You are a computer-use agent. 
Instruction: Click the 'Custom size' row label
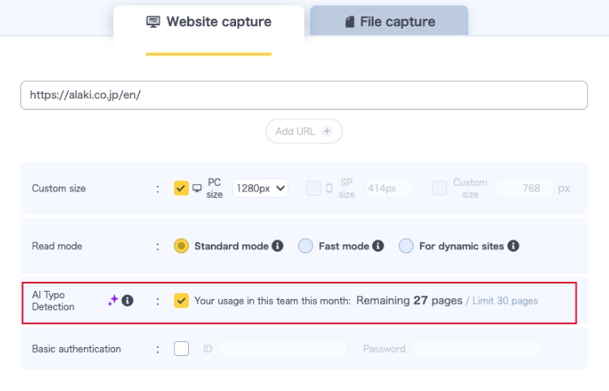click(59, 188)
